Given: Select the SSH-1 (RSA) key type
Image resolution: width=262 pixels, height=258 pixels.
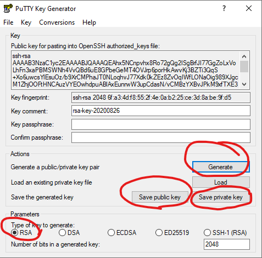Looking at the screenshot, I should pos(225,233).
